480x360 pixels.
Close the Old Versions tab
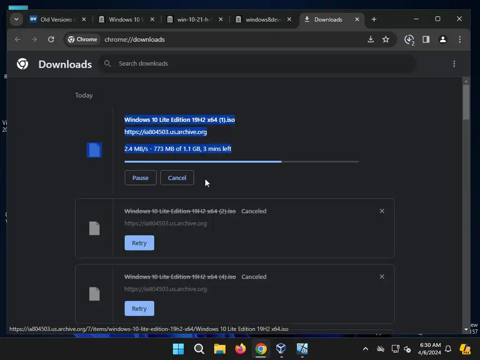coord(84,19)
